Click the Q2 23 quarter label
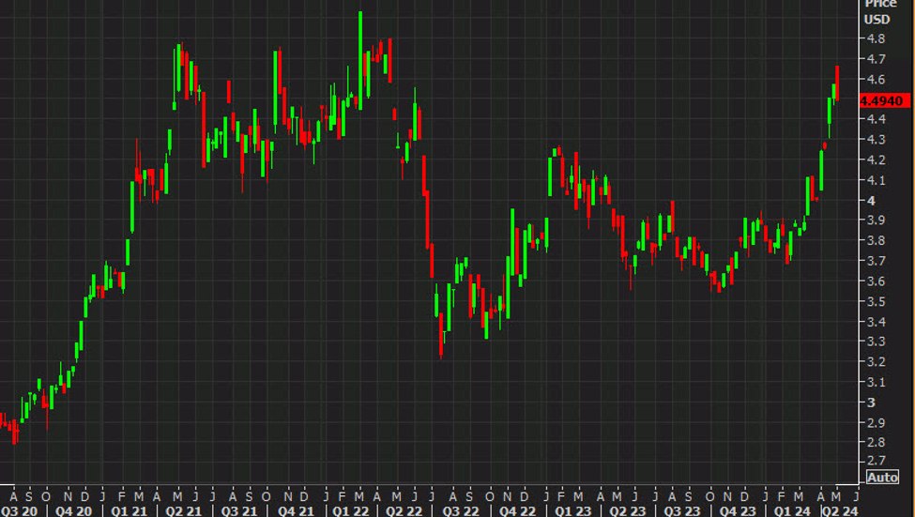Image resolution: width=915 pixels, height=517 pixels. pyautogui.click(x=628, y=510)
